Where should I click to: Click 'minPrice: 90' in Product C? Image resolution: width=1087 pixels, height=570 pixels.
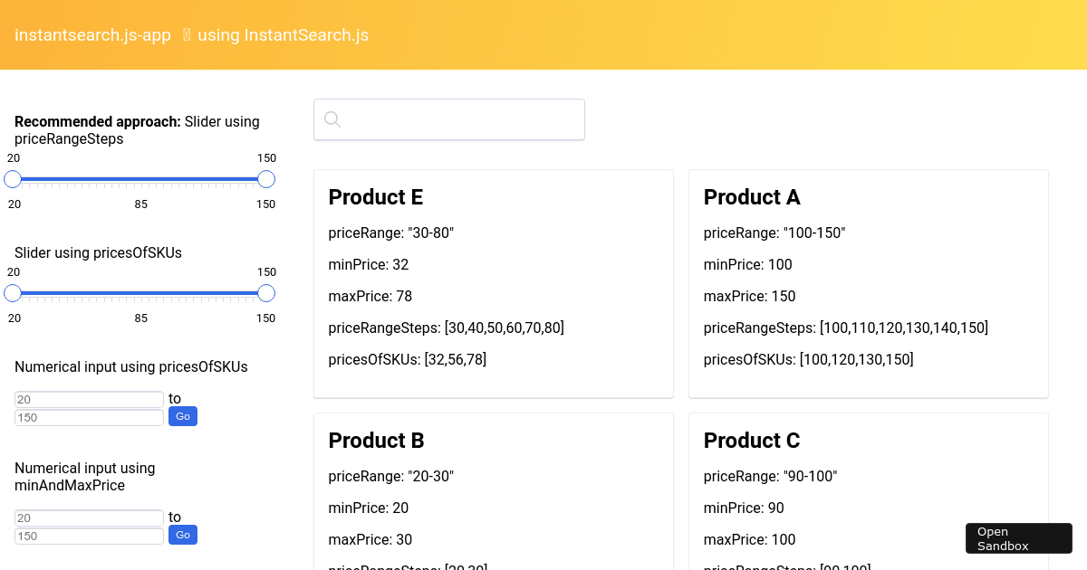pyautogui.click(x=745, y=508)
